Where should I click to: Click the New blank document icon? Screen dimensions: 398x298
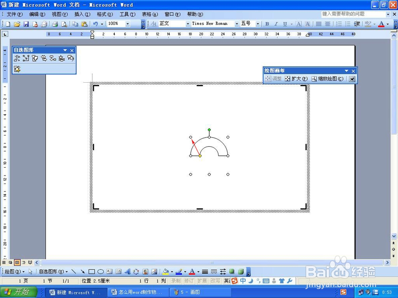8,24
